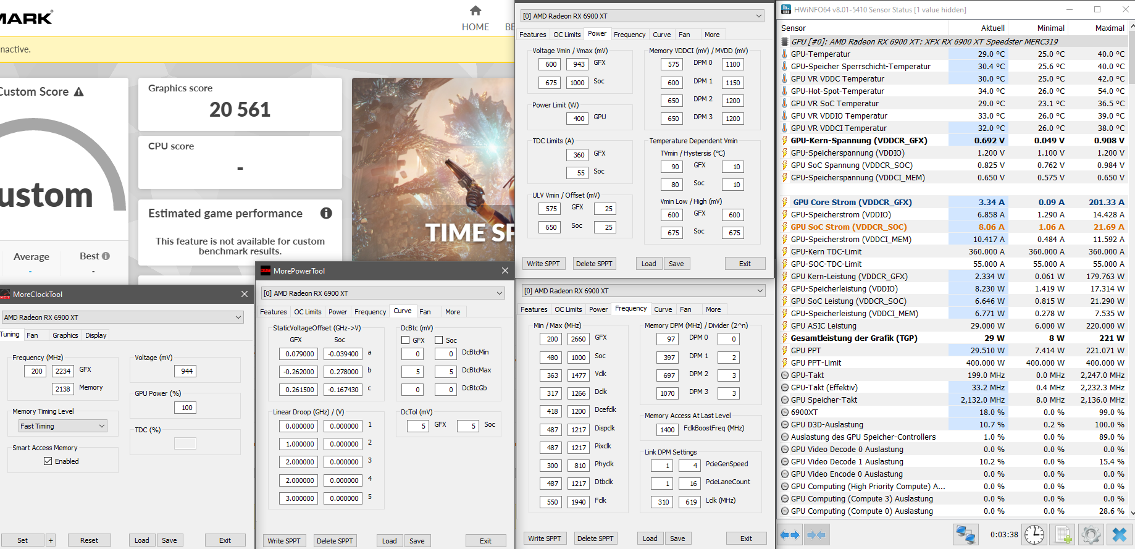Open Memory Timing Level Fast Timing dropdown
The height and width of the screenshot is (549, 1135).
pos(63,426)
